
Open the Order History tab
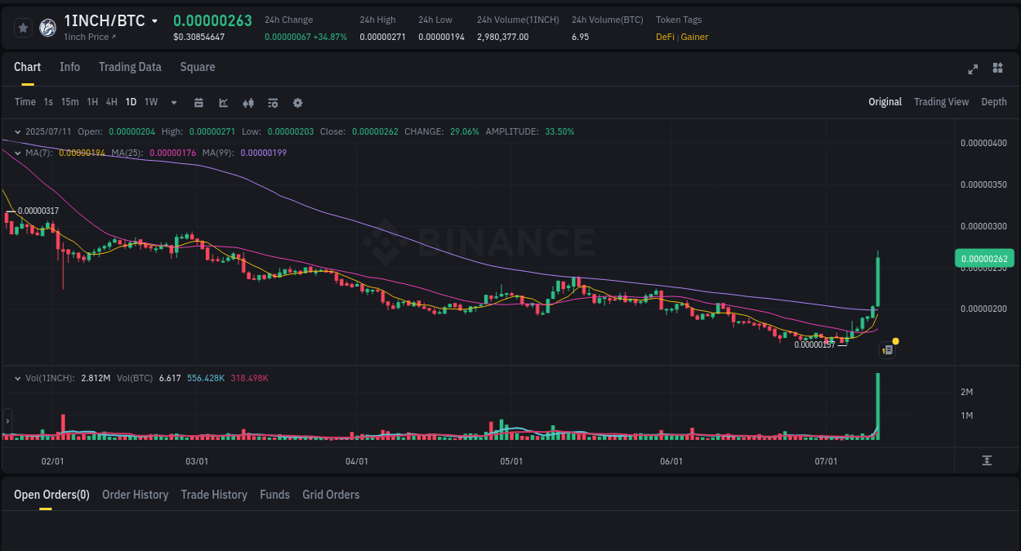click(x=135, y=495)
